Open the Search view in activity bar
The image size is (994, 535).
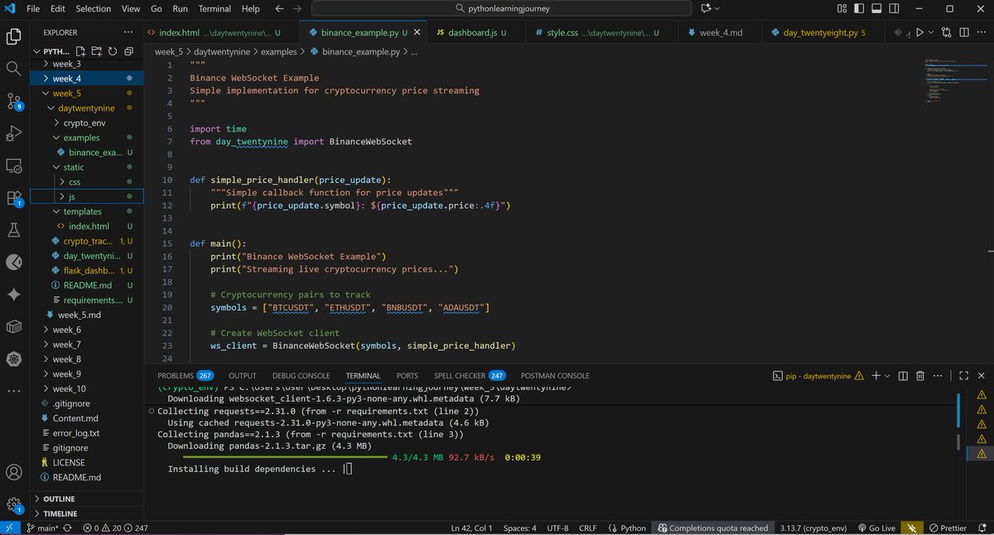click(13, 69)
